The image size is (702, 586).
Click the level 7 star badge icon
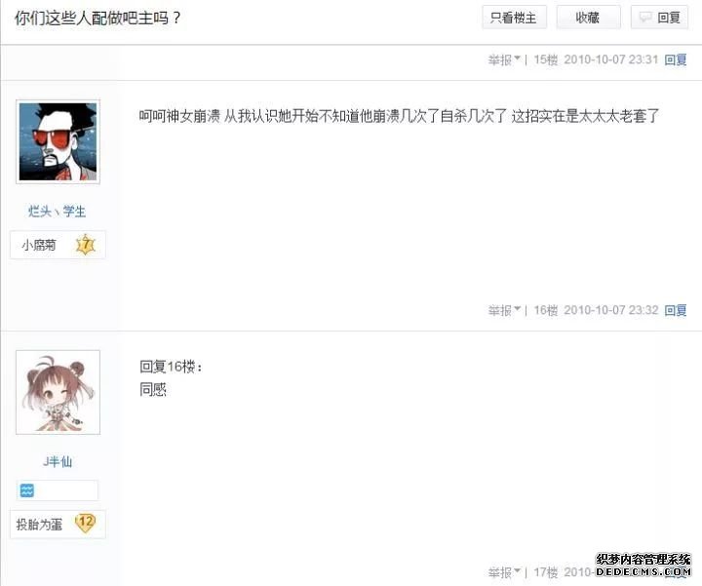[x=86, y=245]
